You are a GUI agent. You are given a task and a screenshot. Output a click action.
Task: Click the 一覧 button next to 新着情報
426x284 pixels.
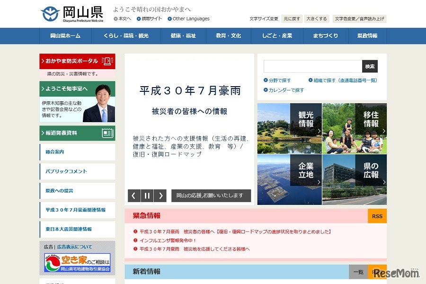[358, 272]
